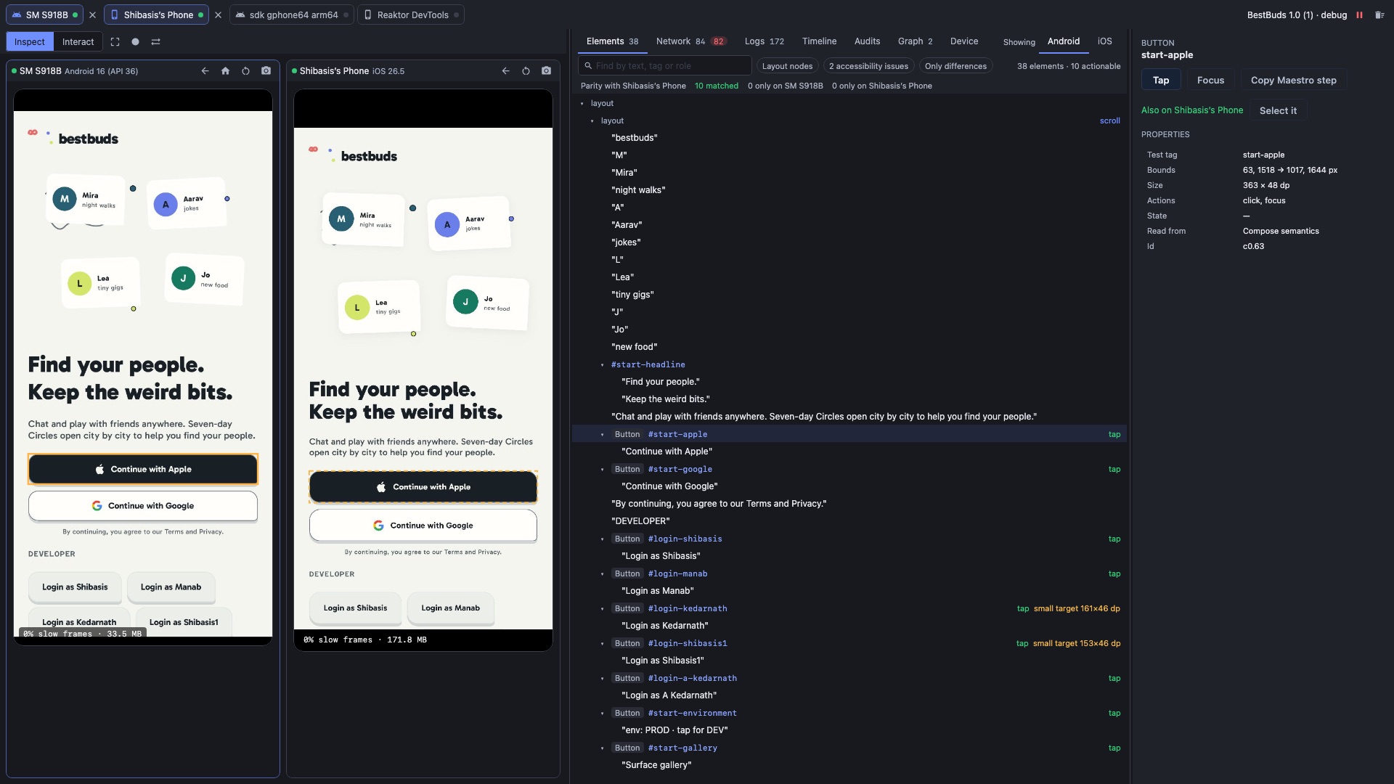Collapse the #start-apple button node
Viewport: 1394px width, 784px height.
pyautogui.click(x=603, y=435)
